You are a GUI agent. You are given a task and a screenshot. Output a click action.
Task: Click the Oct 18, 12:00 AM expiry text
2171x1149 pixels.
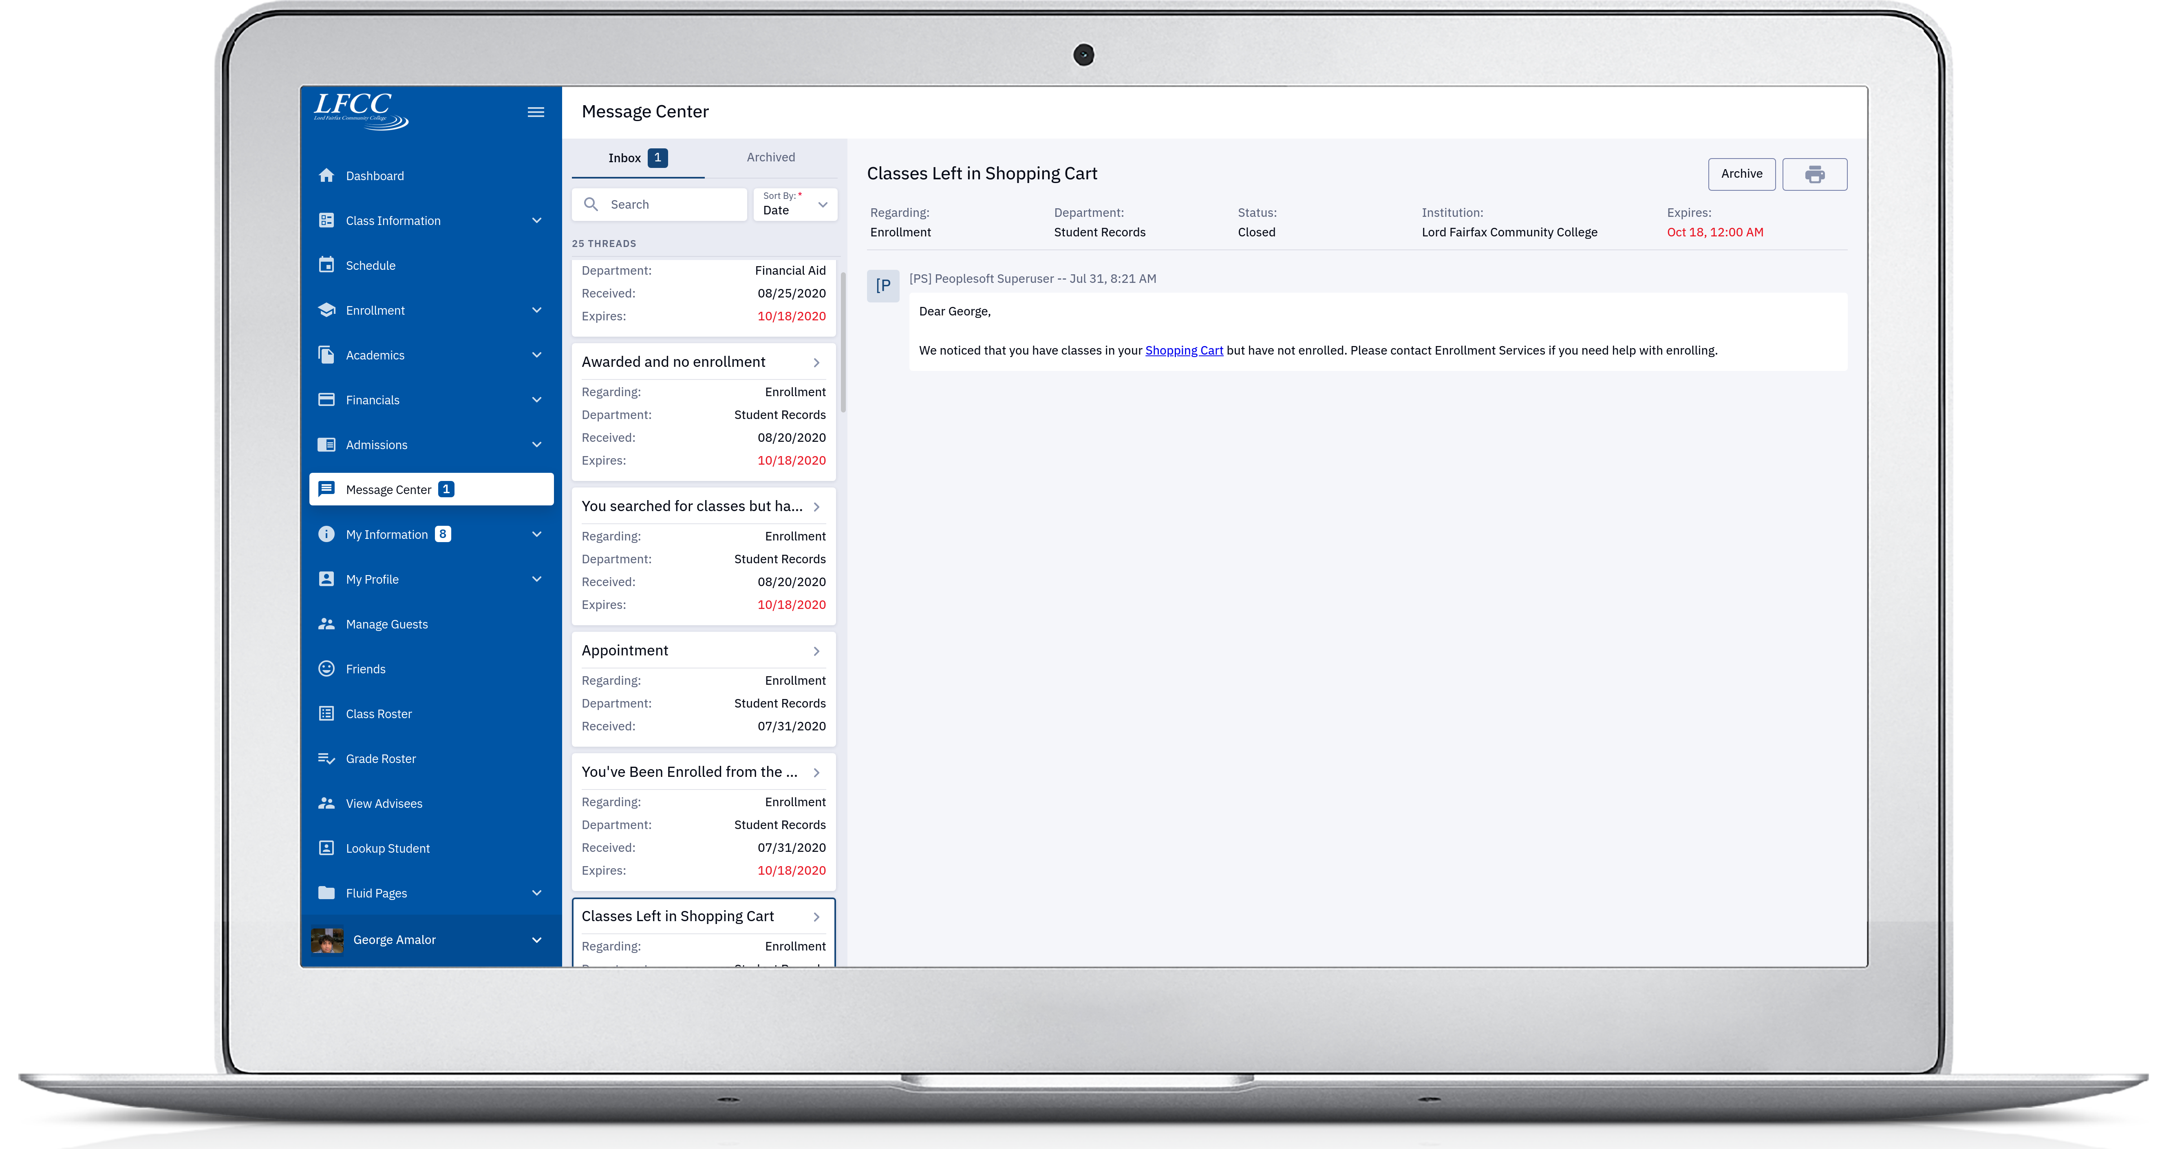(x=1714, y=232)
